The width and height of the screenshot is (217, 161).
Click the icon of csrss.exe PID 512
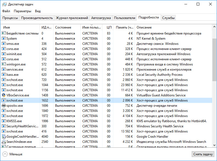click(4, 59)
